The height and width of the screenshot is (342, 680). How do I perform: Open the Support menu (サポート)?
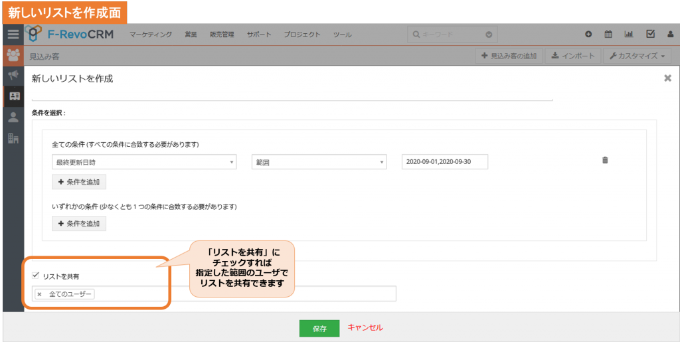click(259, 35)
